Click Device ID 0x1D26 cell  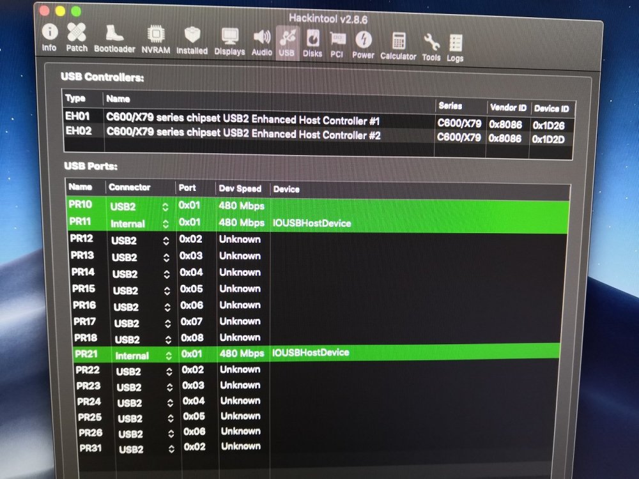[548, 125]
